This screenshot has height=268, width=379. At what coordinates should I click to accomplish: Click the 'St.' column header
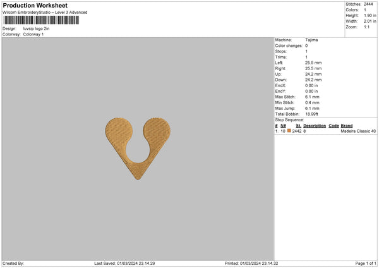point(299,126)
